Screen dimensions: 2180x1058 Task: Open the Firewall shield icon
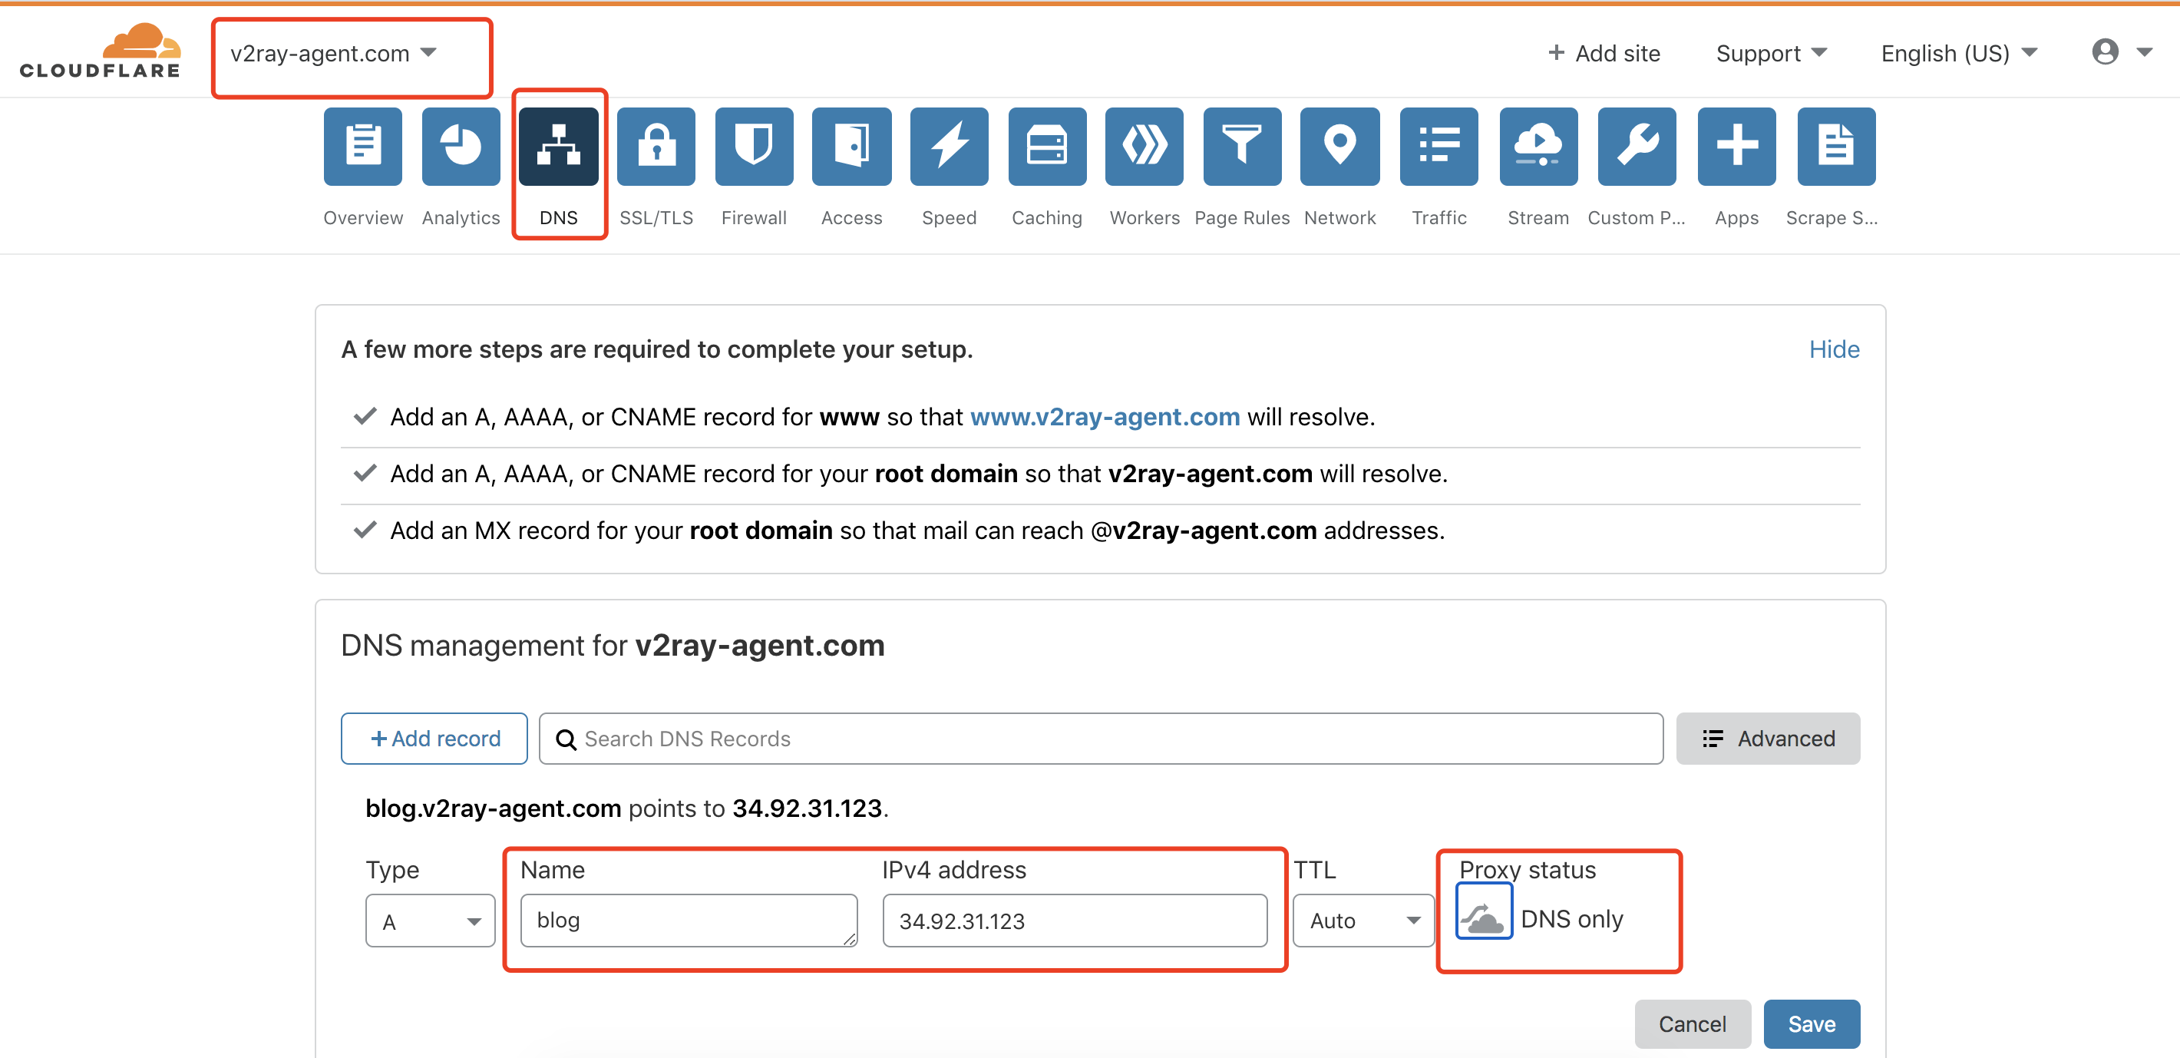coord(753,147)
